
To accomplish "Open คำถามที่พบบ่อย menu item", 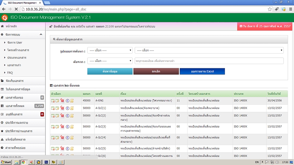I will (x=22, y=148).
